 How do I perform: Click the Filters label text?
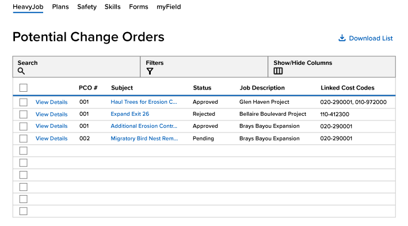point(155,63)
